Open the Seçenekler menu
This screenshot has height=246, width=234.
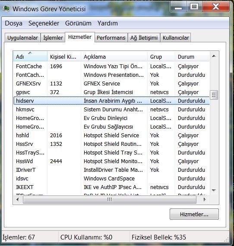pos(44,23)
